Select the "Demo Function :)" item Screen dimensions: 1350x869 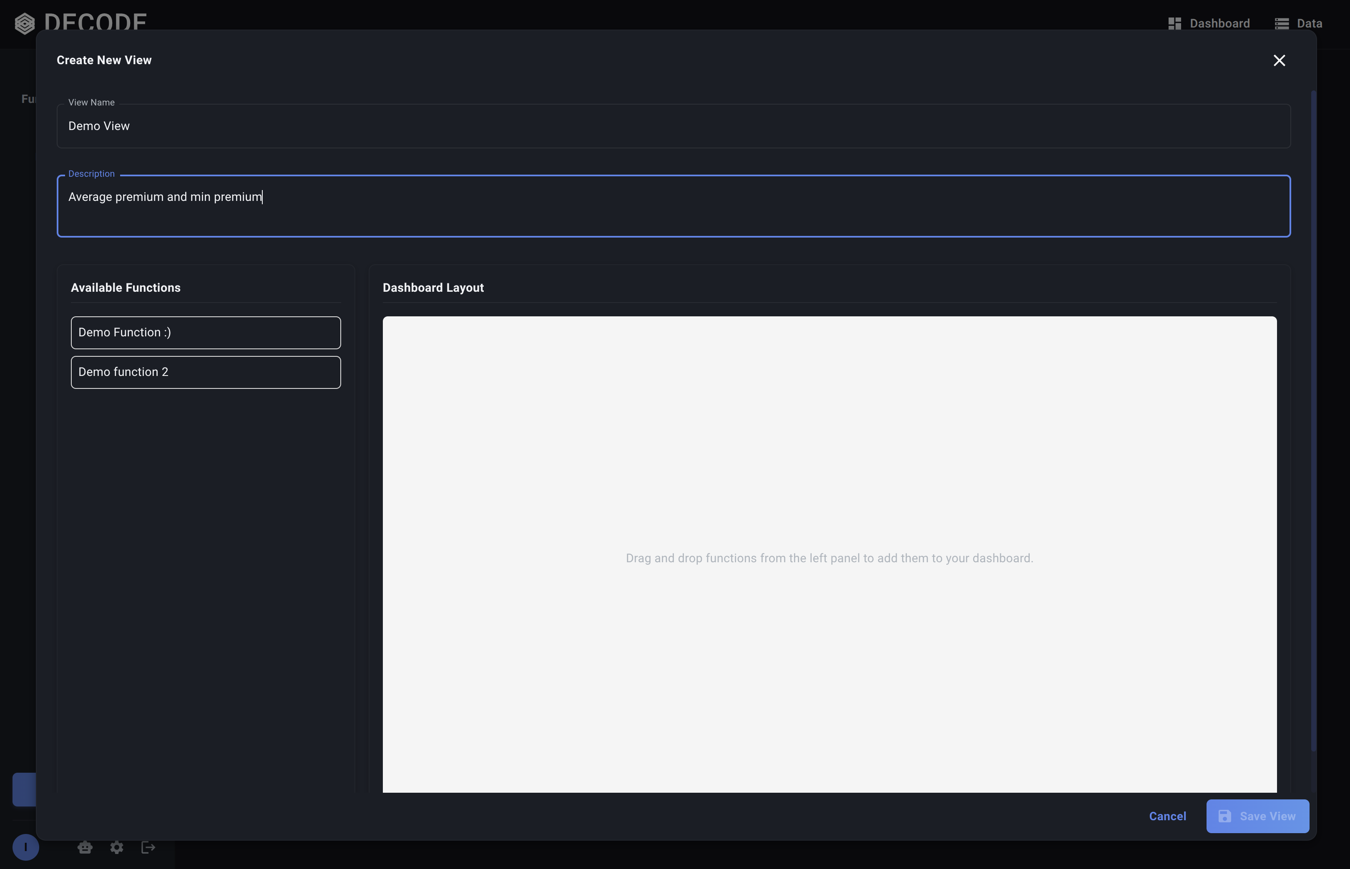pyautogui.click(x=206, y=332)
